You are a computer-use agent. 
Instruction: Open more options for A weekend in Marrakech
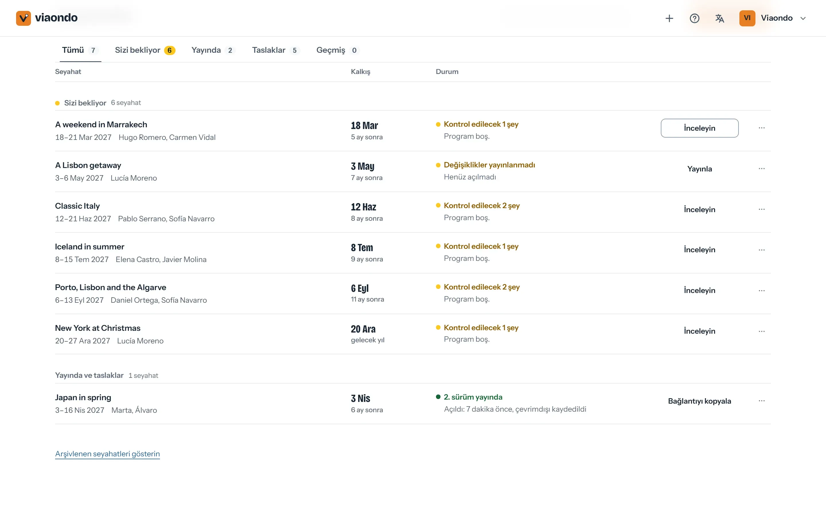761,128
